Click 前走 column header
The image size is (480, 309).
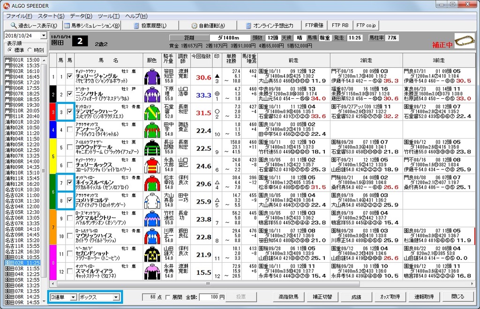pos(293,60)
